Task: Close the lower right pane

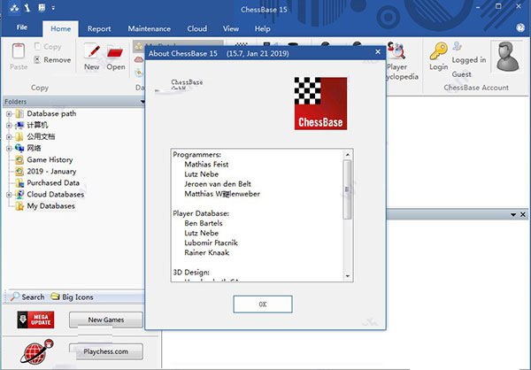Action: point(523,214)
